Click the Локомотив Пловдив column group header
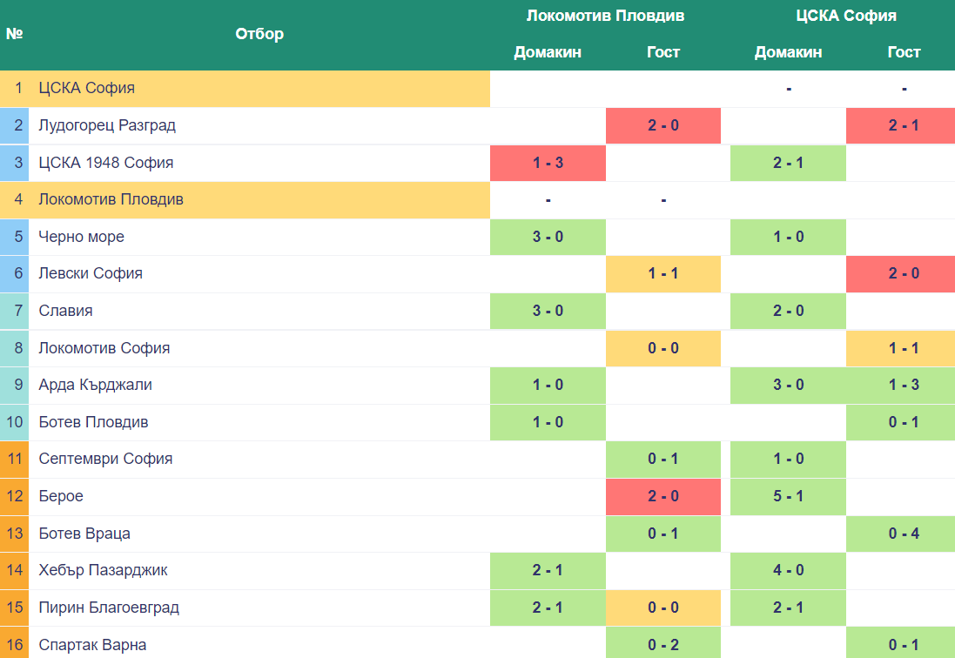 [x=605, y=16]
